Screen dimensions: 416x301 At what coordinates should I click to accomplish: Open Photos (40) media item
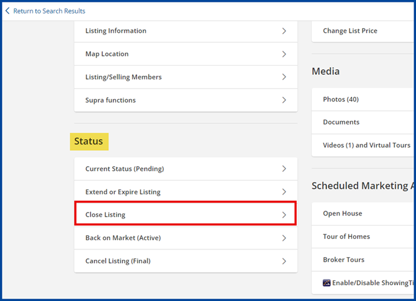click(x=341, y=99)
